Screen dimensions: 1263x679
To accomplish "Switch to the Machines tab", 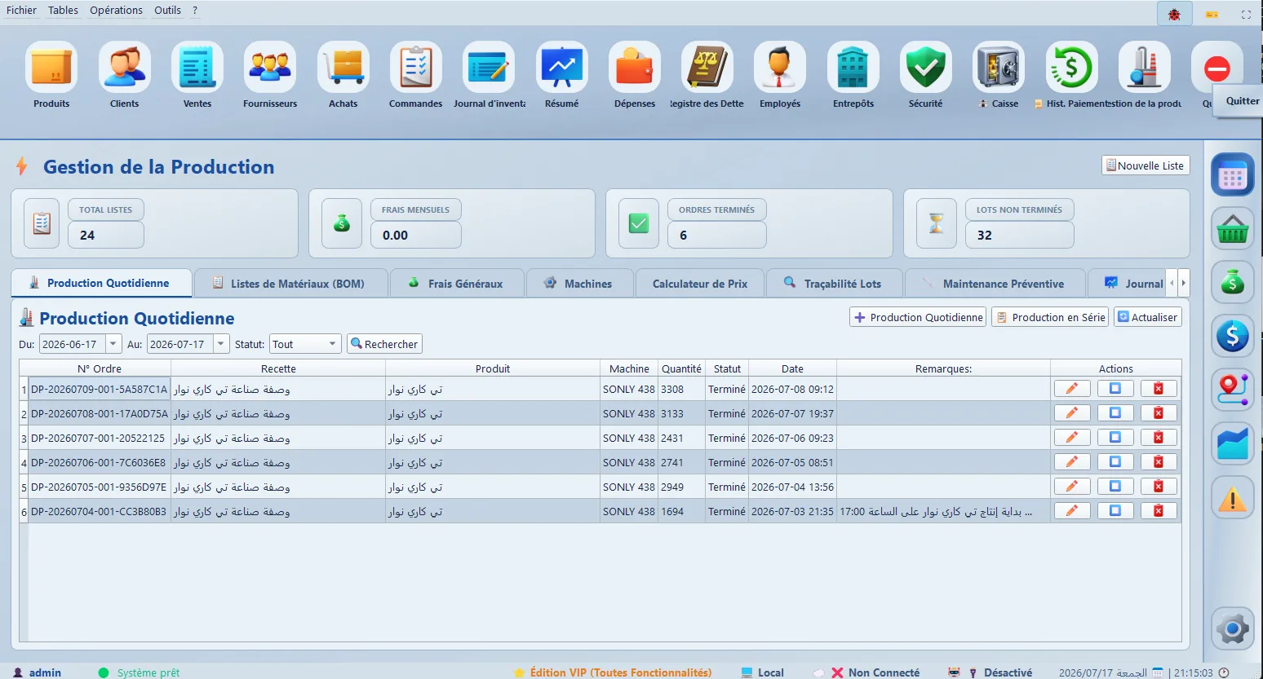I will 579,284.
